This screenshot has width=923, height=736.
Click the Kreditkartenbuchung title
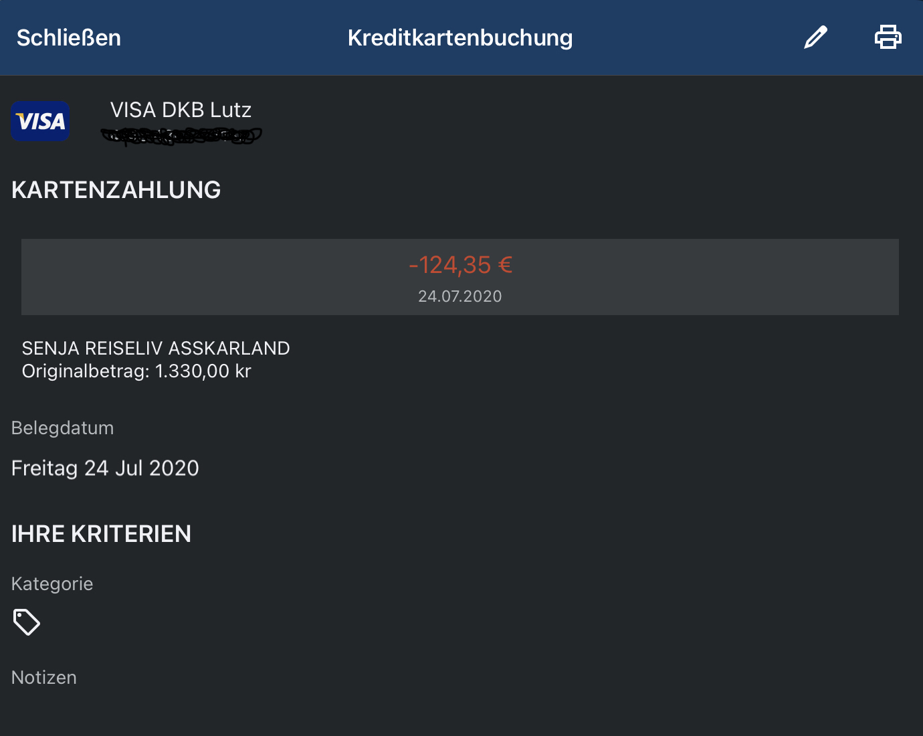pyautogui.click(x=460, y=38)
